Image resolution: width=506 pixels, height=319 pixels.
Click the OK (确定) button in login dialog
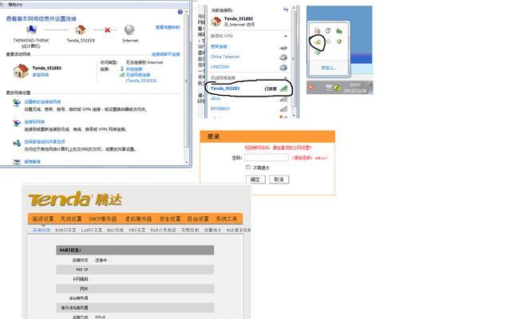point(255,179)
